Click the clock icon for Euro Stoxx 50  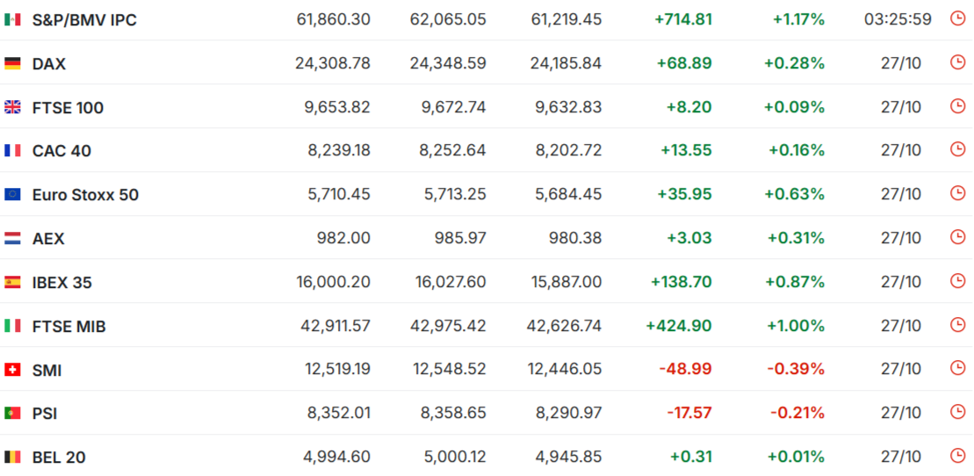click(x=957, y=193)
